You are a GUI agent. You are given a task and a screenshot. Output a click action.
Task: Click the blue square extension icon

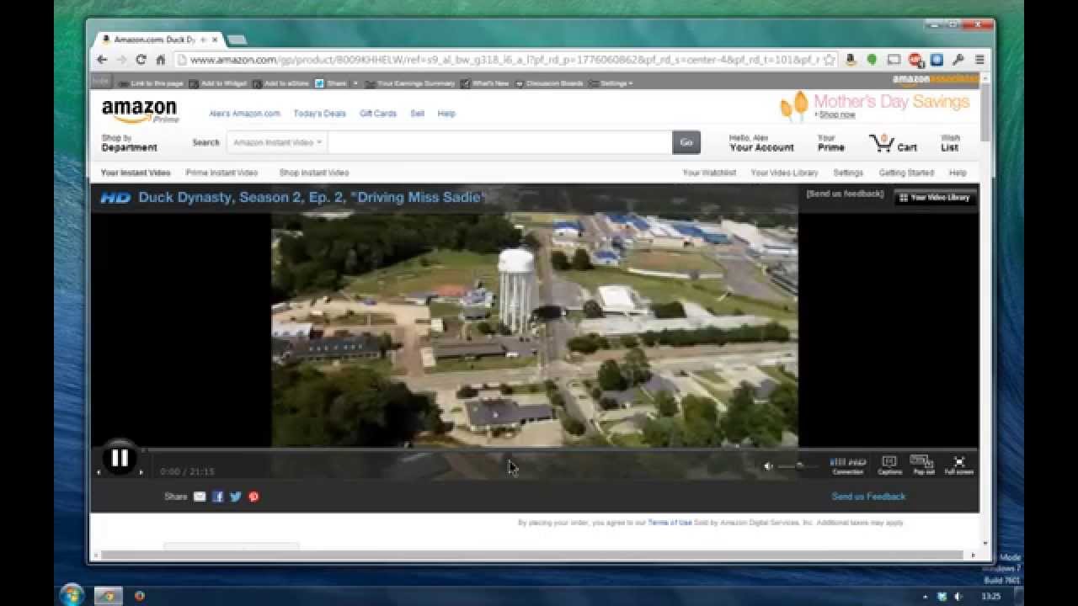(937, 60)
